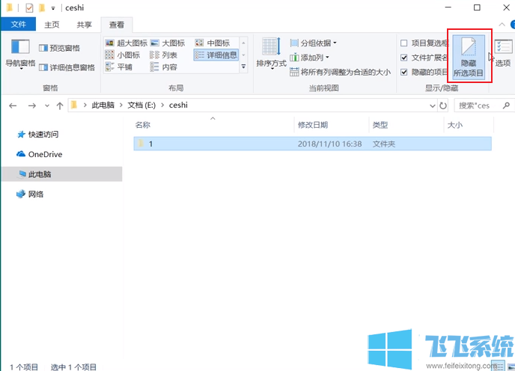The image size is (515, 371).
Task: Sort by the Name column header
Action: [x=213, y=125]
